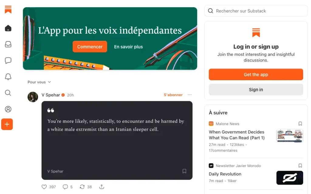Viewport: 311px width, 194px height.
Task: Bookmark the Malone News article
Action: click(300, 124)
